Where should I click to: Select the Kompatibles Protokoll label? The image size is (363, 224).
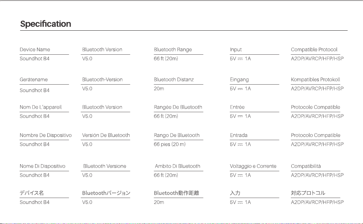tap(315, 80)
